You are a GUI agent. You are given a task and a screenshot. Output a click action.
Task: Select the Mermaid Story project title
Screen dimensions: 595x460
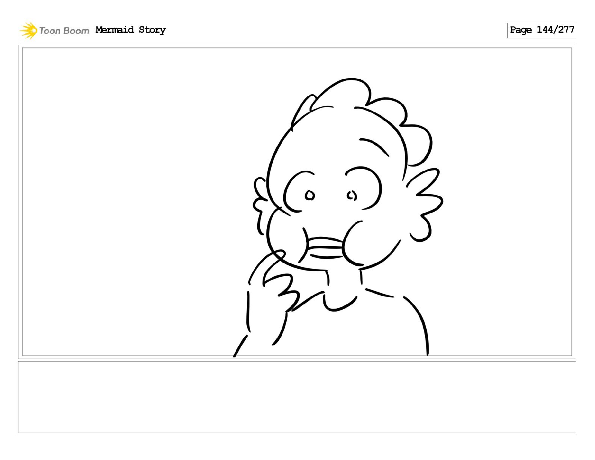[130, 30]
